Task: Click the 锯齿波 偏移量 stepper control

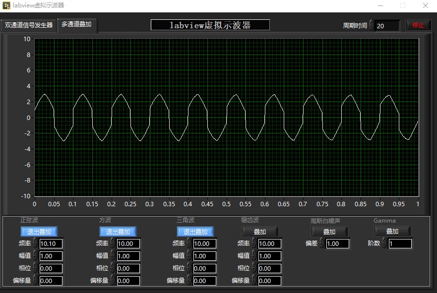Action: [254, 281]
